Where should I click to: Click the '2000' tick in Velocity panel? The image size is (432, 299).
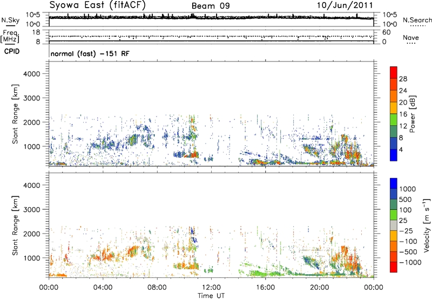[x=32, y=234]
